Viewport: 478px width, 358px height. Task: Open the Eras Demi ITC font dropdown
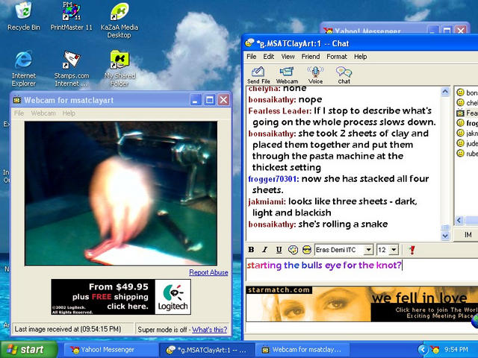tap(368, 250)
